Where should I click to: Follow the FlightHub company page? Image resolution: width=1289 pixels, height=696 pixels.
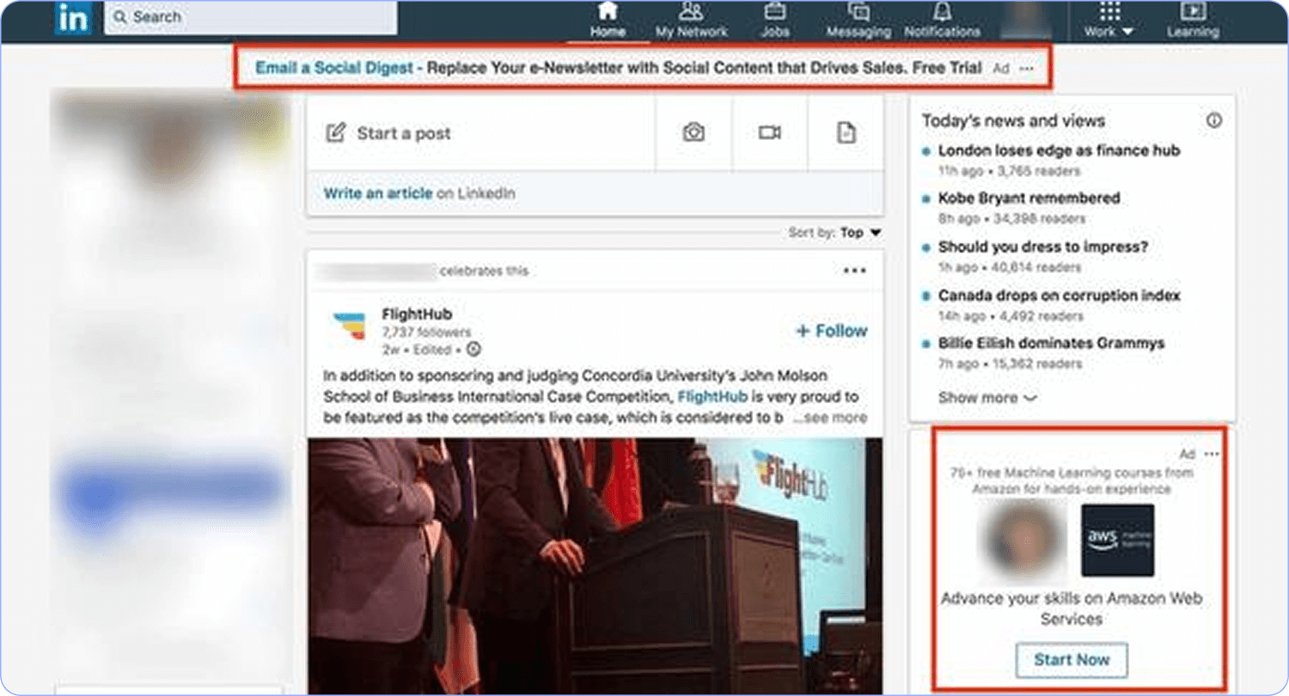point(831,331)
